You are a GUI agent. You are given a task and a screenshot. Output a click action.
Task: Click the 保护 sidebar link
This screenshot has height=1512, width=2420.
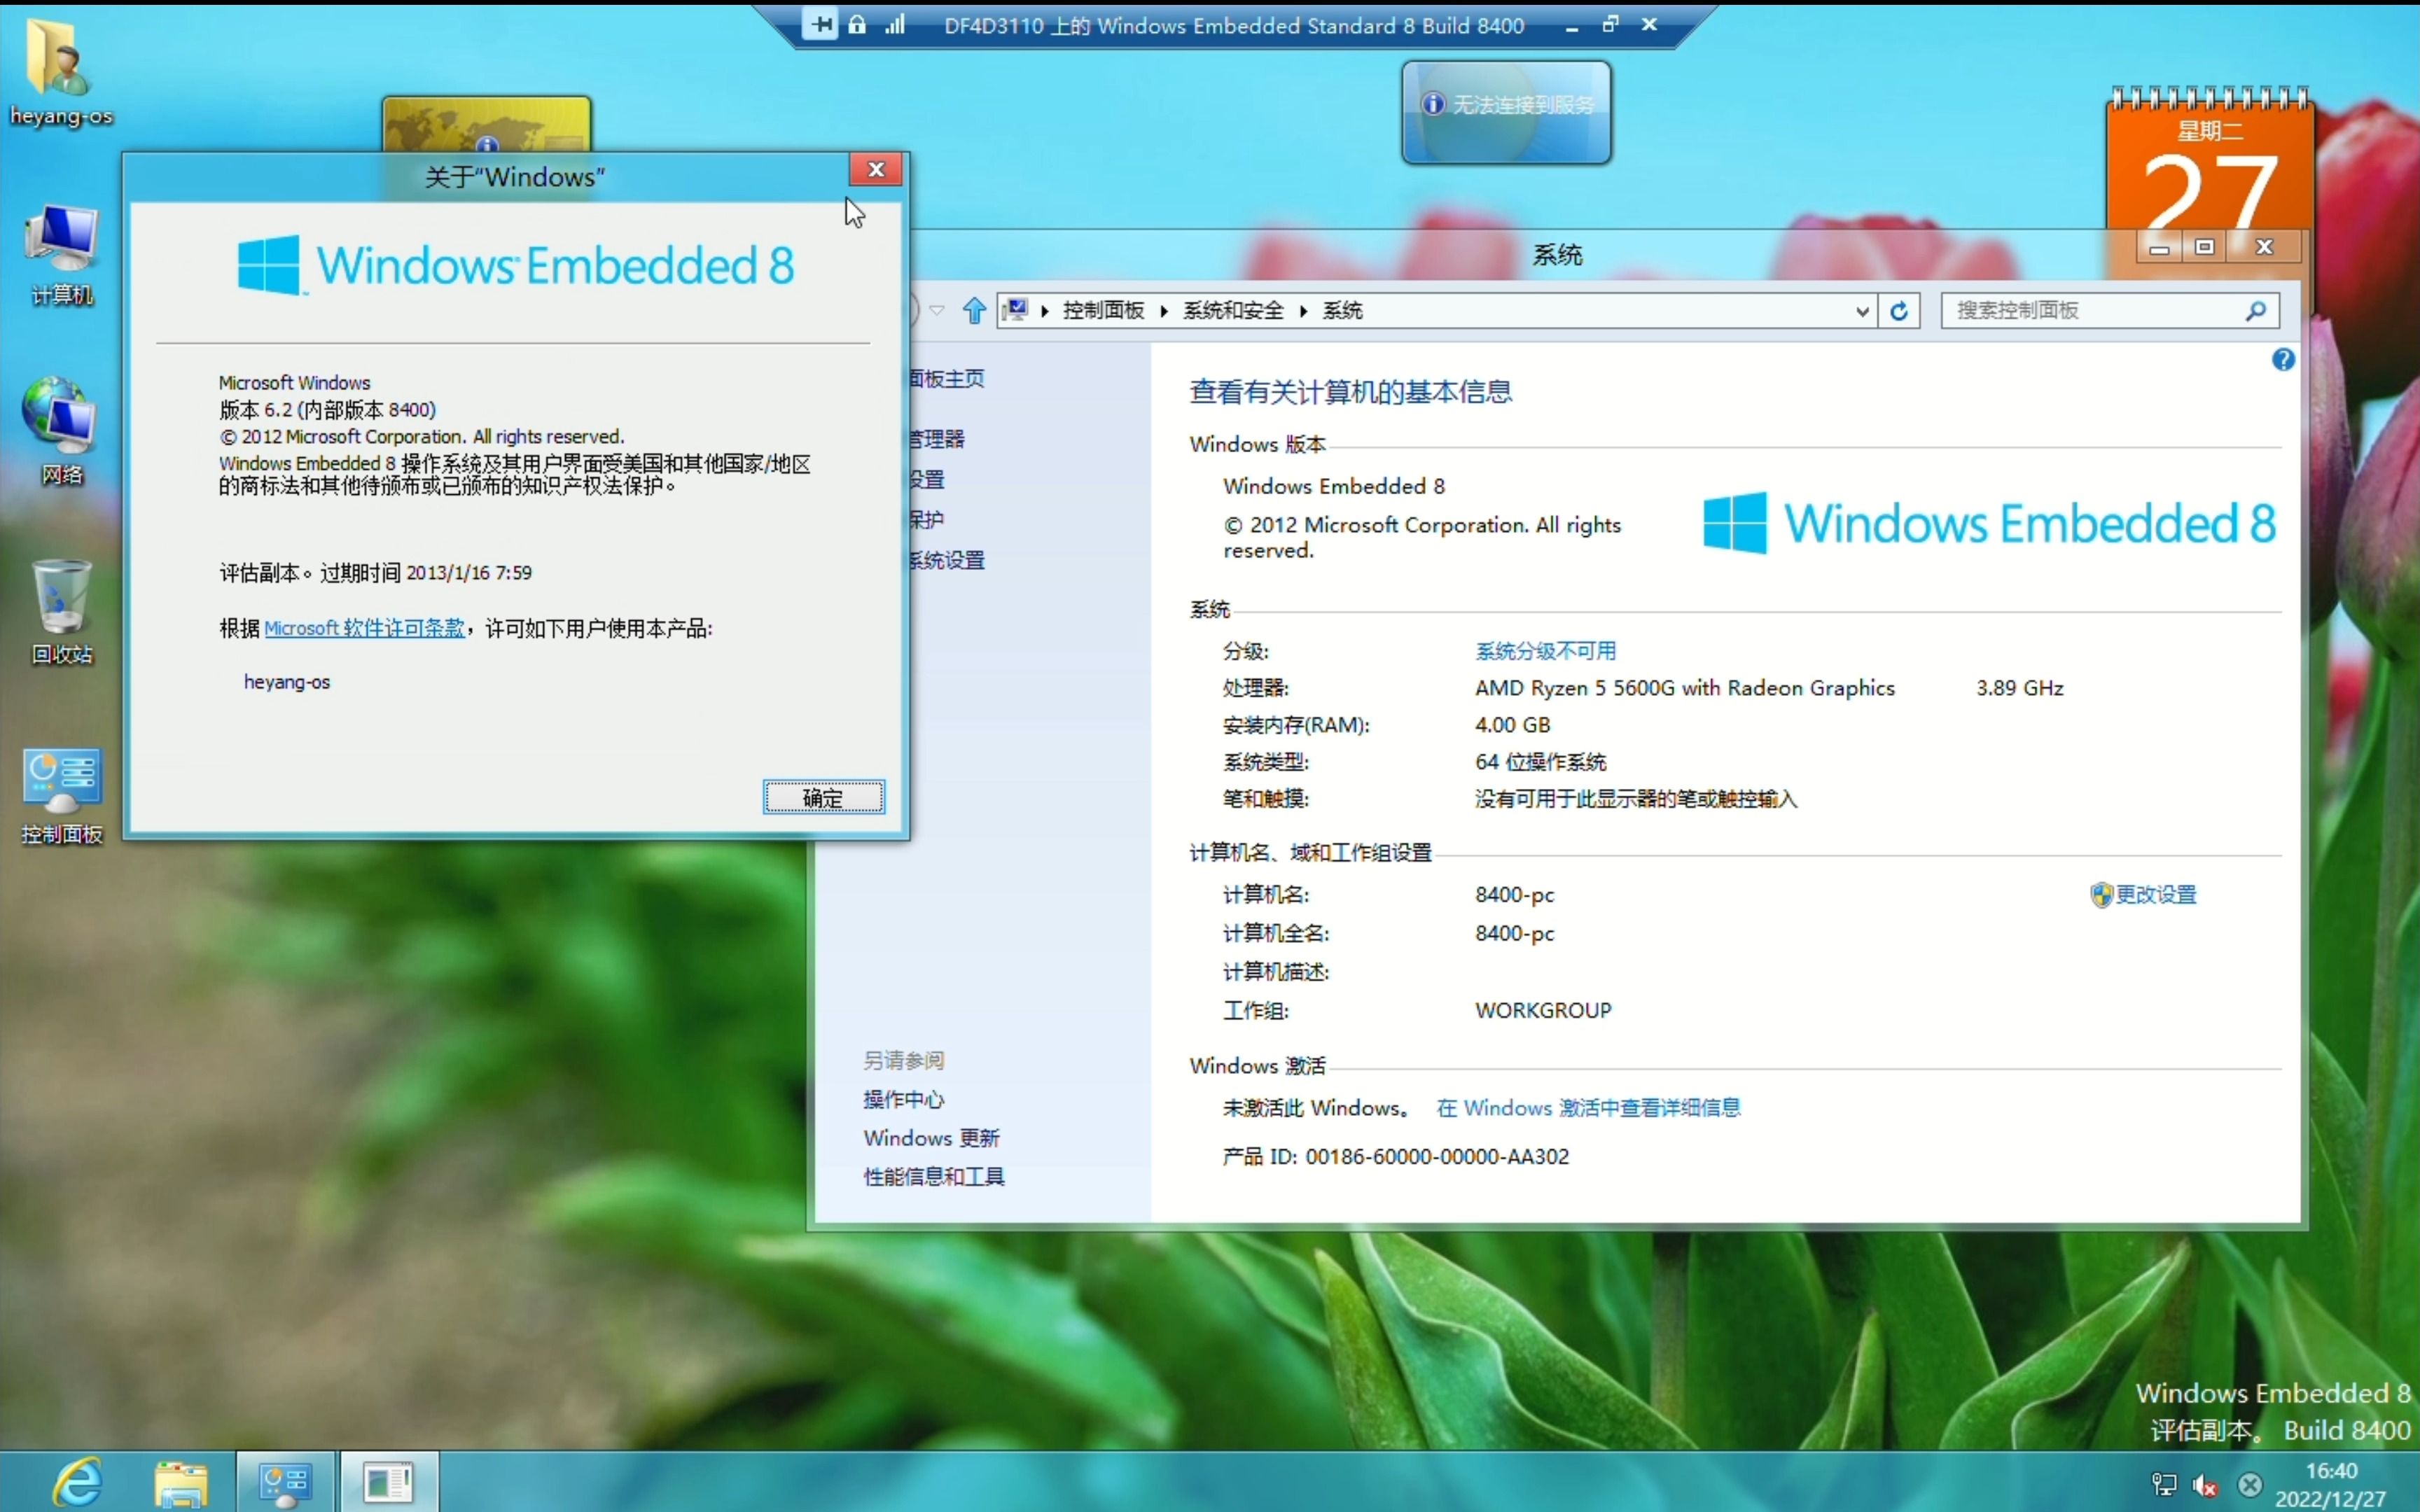click(x=926, y=519)
